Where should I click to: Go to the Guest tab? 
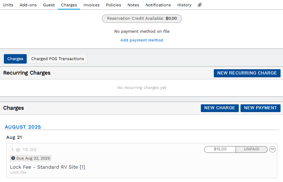49,5
